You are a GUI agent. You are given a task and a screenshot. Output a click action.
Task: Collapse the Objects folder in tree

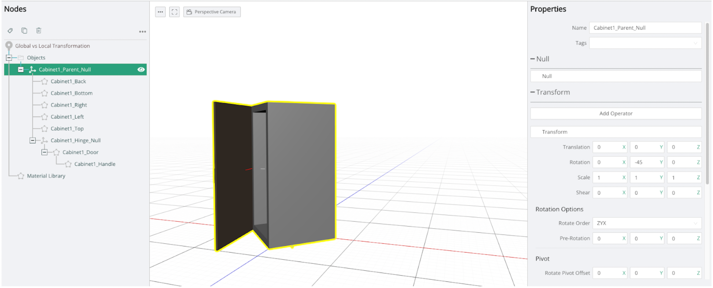(9, 58)
